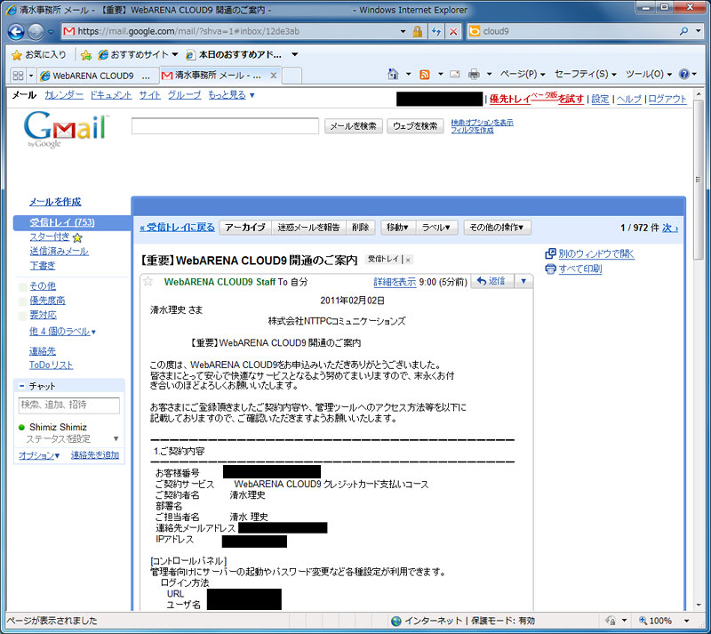Click the Read Mail envelope icon
711x634 pixels.
pos(455,74)
